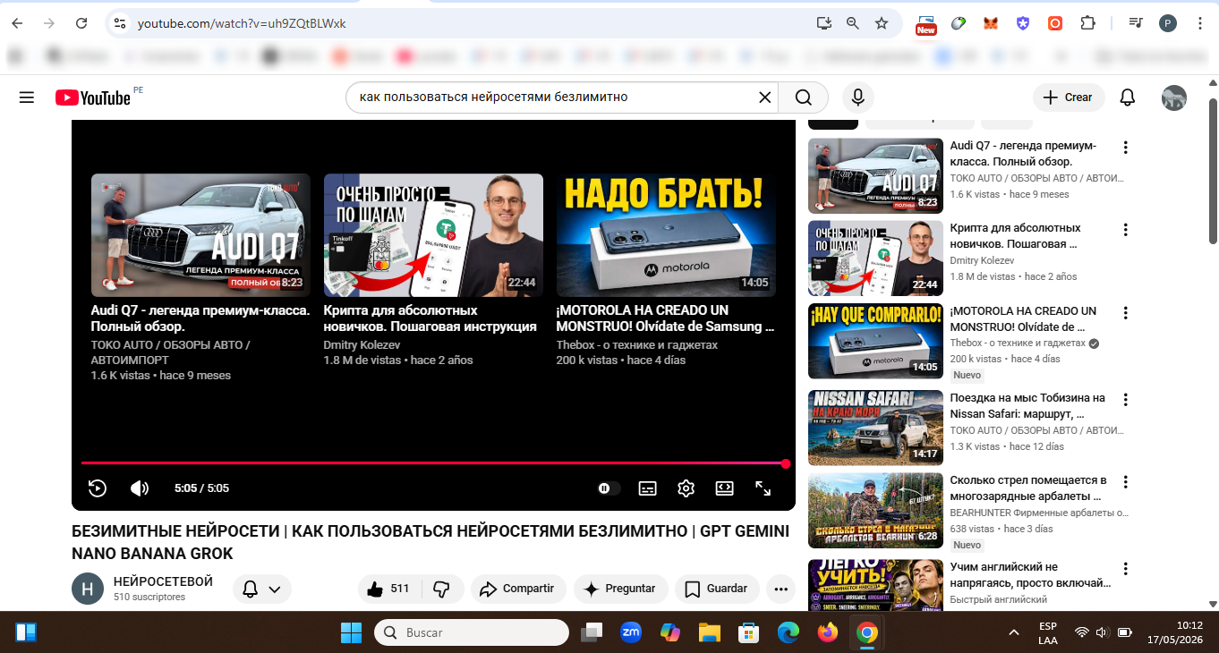Open YouTube notifications bell in the header
The image size is (1219, 653).
(1128, 98)
